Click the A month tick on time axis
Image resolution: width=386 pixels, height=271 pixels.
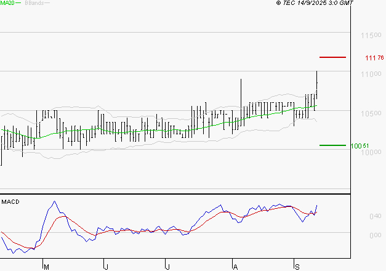[x=235, y=266]
